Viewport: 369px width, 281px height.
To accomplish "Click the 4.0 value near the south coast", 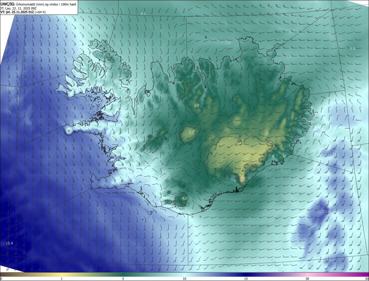I will [x=184, y=199].
